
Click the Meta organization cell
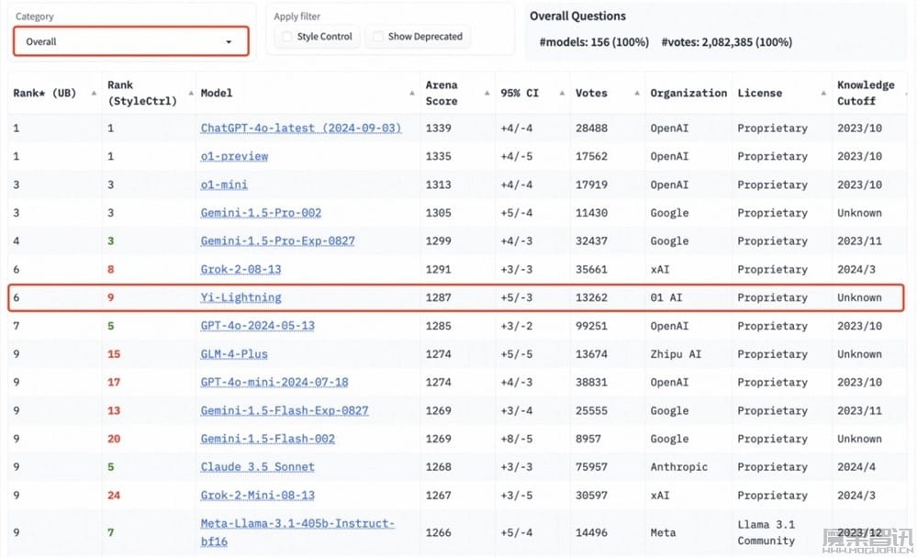coord(663,532)
